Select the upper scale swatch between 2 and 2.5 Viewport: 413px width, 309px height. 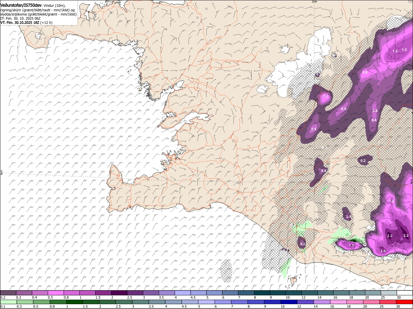click(x=119, y=293)
